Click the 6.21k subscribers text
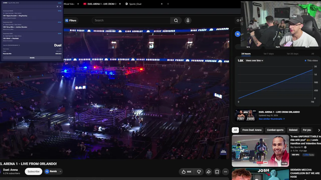The height and width of the screenshot is (180, 321). (12, 173)
